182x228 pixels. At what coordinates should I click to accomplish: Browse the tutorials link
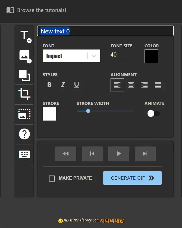tap(42, 10)
